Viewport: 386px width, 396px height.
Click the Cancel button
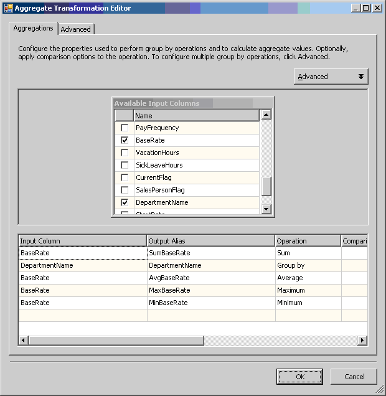(354, 377)
